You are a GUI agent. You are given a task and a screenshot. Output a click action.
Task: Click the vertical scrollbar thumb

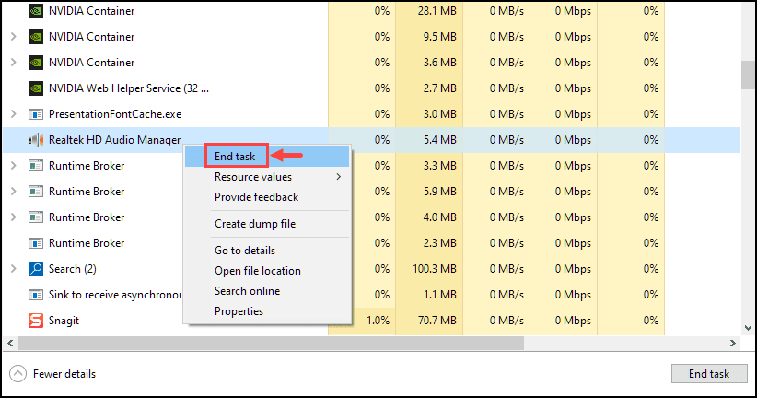pos(748,76)
